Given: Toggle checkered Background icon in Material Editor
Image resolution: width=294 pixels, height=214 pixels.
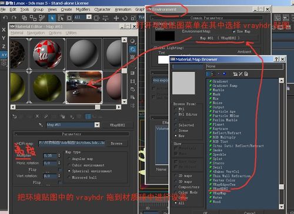Looking at the screenshot, I should tap(133, 57).
